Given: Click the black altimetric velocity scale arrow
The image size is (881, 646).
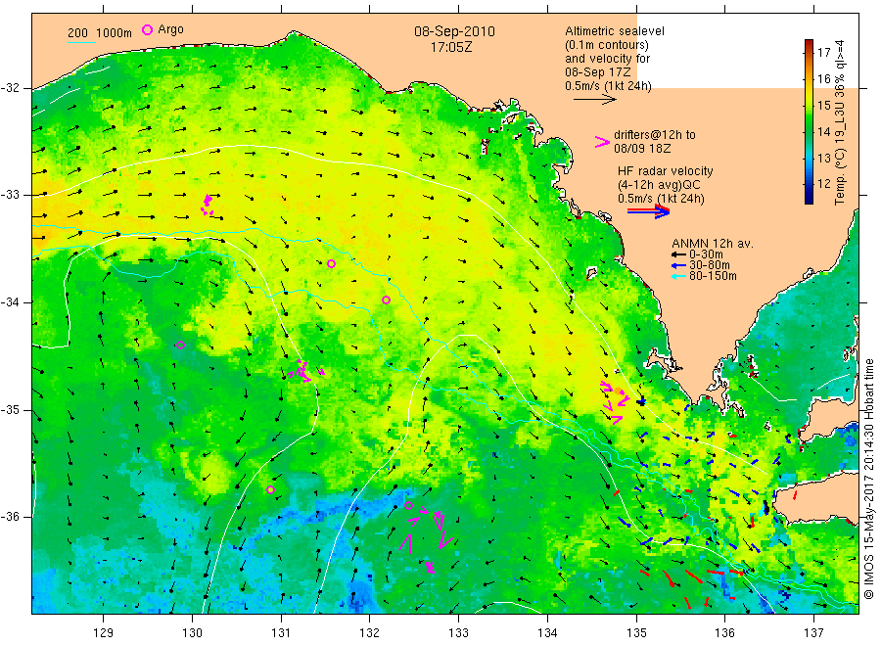Looking at the screenshot, I should (x=594, y=100).
